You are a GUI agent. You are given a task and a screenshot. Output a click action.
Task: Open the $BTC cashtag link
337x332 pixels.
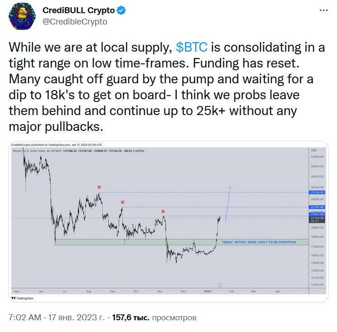(x=192, y=47)
